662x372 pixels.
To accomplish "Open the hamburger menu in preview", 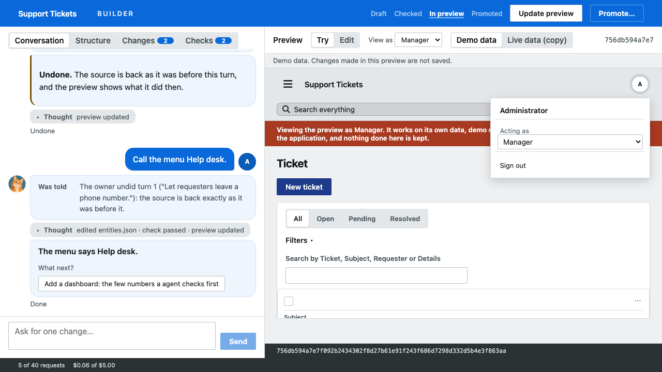I will pyautogui.click(x=288, y=84).
